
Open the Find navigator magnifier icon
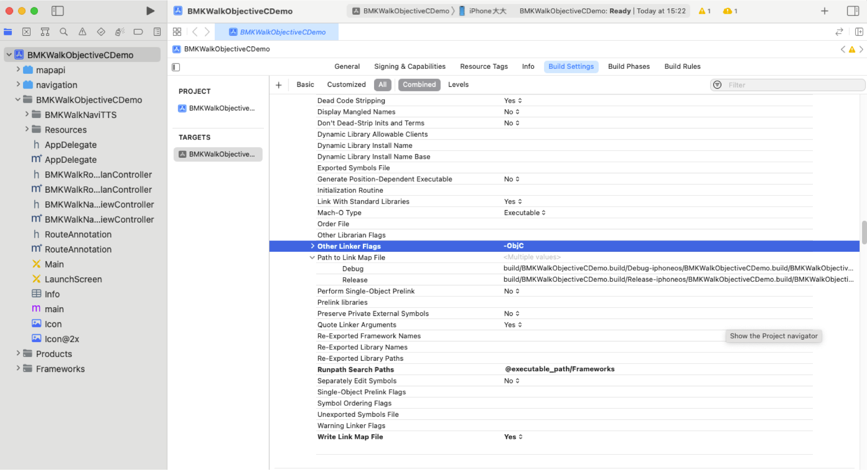click(63, 32)
